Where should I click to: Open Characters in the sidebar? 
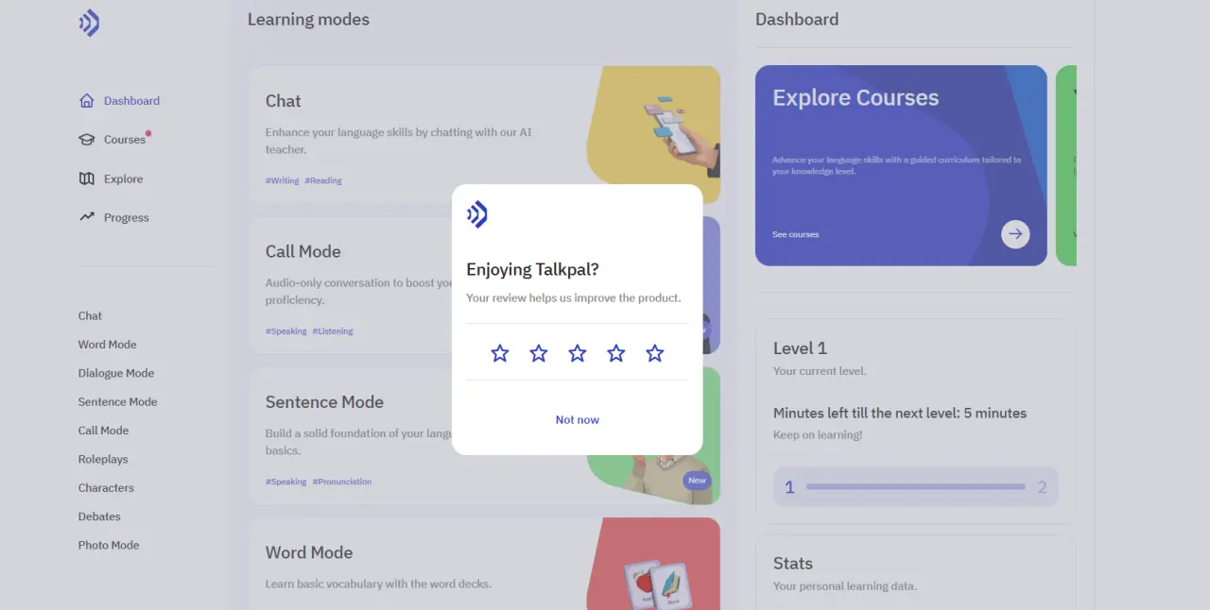pyautogui.click(x=106, y=488)
